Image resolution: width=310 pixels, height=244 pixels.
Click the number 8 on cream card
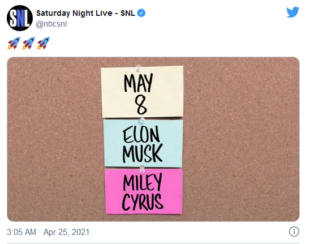click(141, 105)
